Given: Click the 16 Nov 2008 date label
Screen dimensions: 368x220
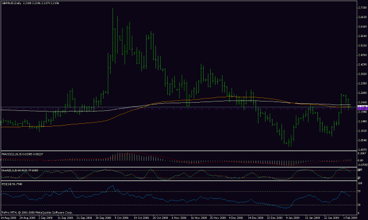Looking at the screenshot, I should click(198, 218).
